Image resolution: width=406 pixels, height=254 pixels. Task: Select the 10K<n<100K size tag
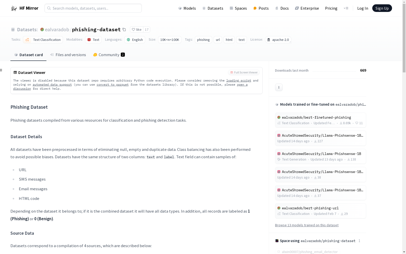(x=170, y=40)
